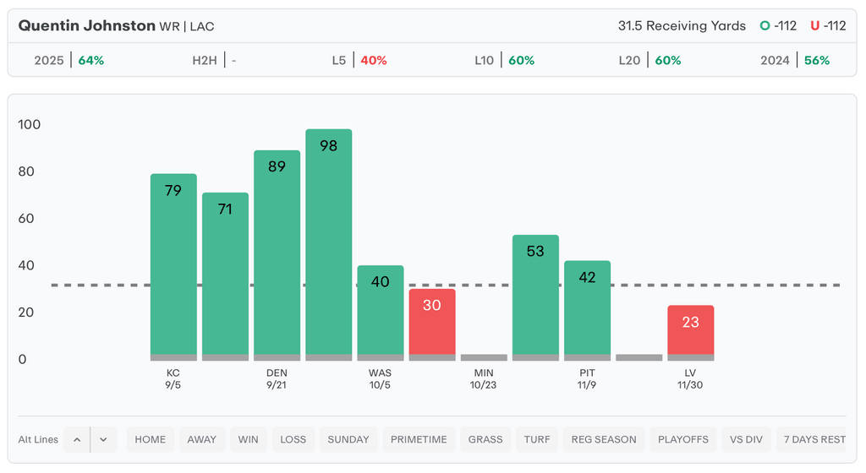Click the Alt Lines down arrow
The height and width of the screenshot is (473, 866).
coord(103,439)
